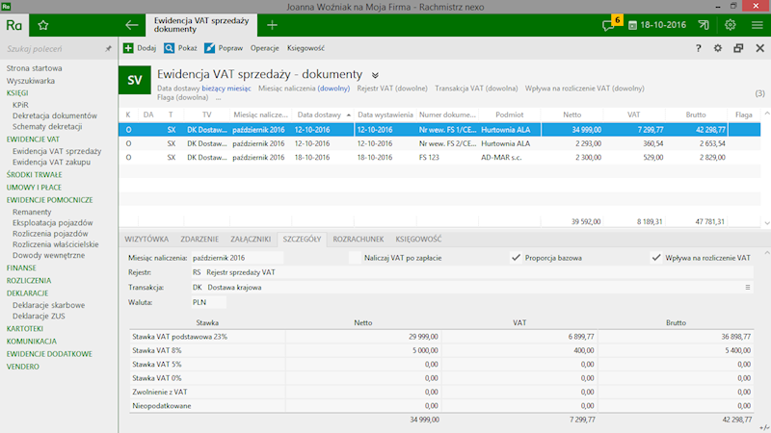Open messages notification icon with badge 6
The height and width of the screenshot is (433, 771).
(610, 25)
